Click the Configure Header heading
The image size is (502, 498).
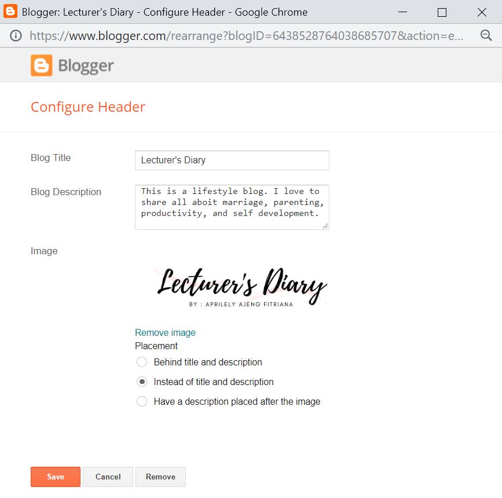coord(88,107)
